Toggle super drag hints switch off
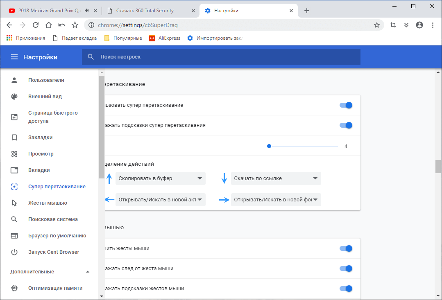 point(346,125)
